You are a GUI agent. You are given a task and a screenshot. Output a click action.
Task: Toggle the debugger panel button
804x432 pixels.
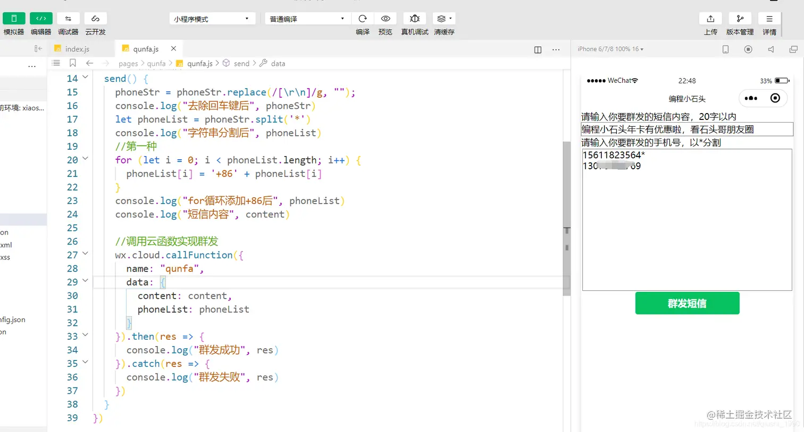point(68,19)
